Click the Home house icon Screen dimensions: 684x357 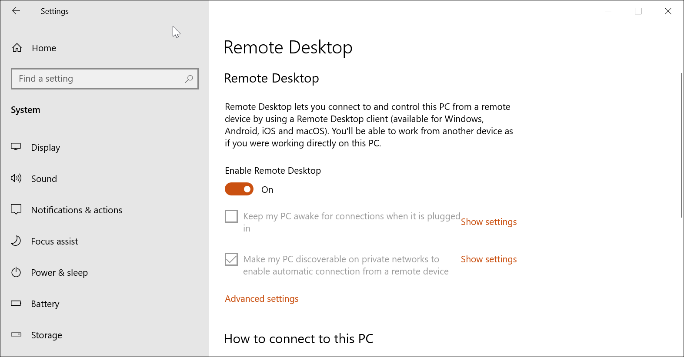click(17, 48)
